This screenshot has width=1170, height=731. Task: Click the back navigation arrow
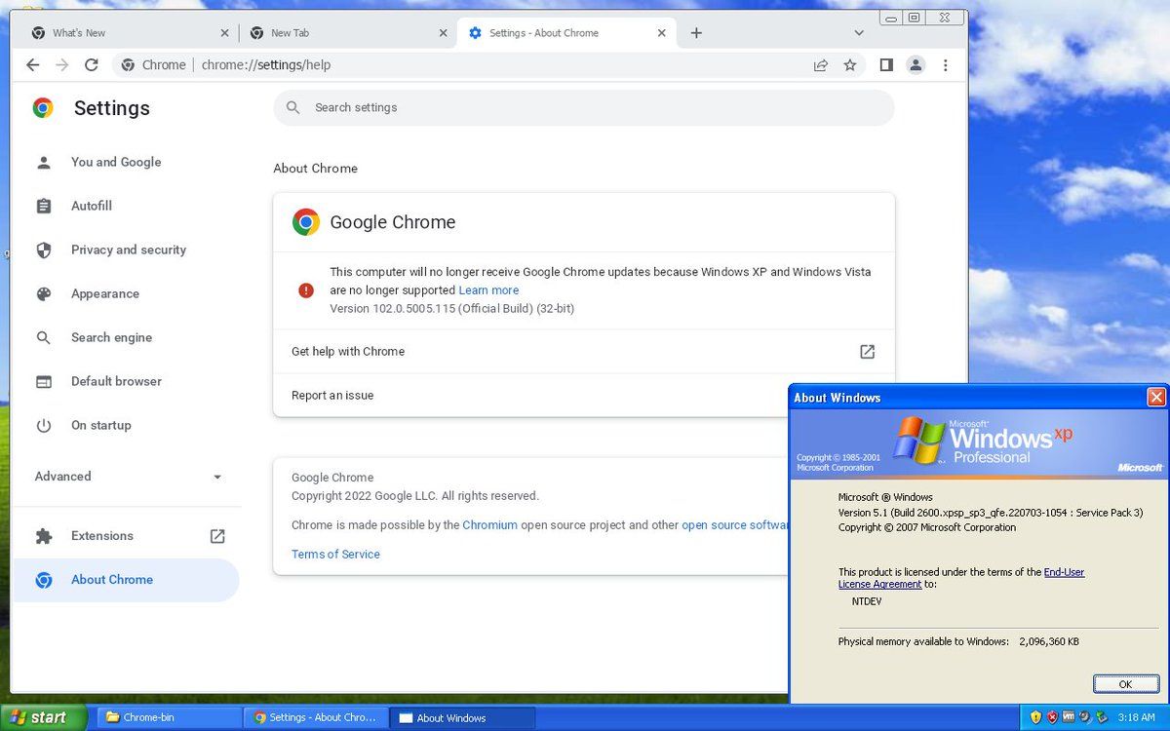(x=33, y=65)
